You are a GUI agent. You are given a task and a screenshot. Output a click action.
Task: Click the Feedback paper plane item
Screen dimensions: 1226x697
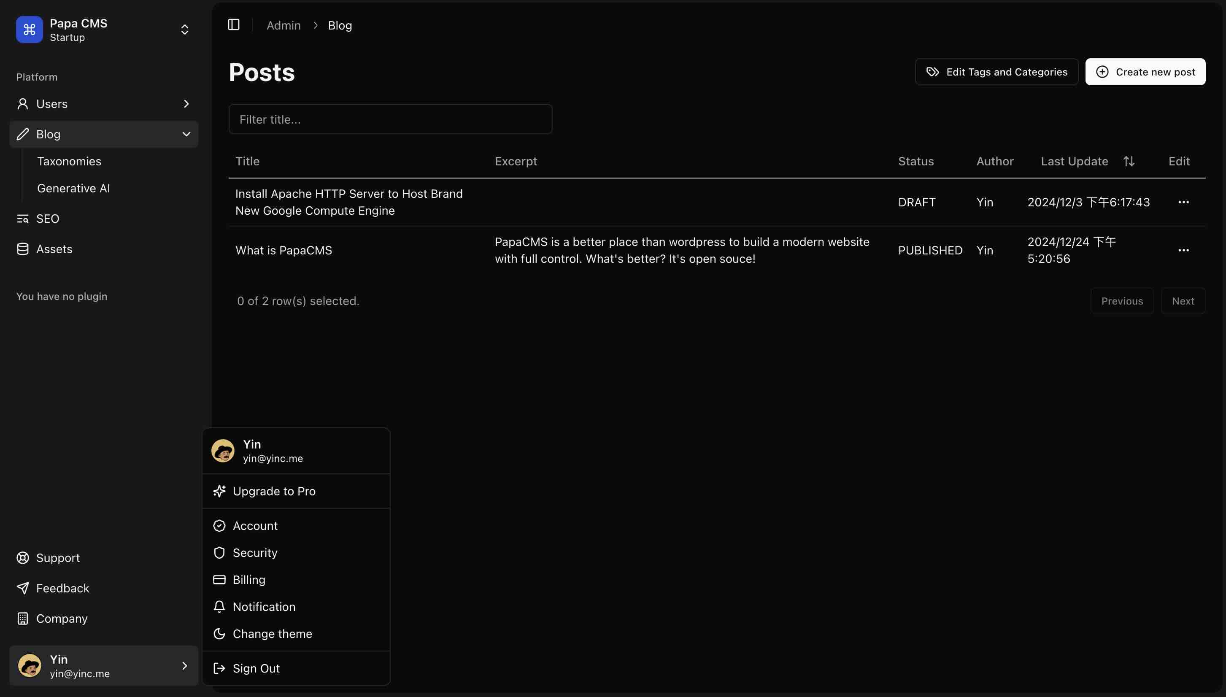[62, 588]
